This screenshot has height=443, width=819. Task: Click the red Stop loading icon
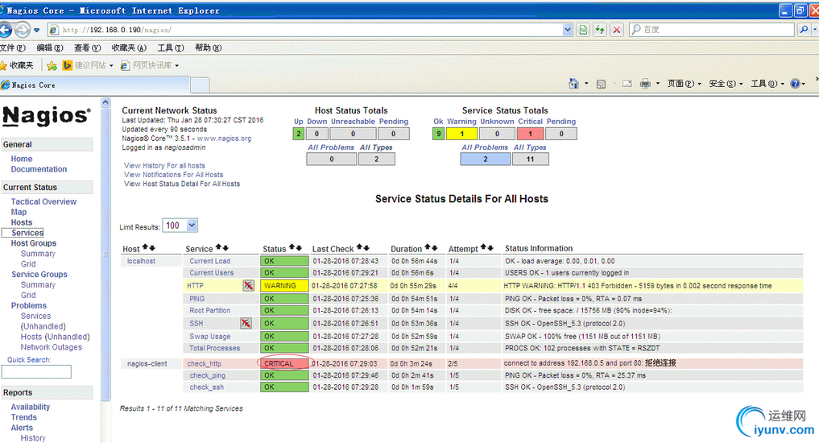coord(616,30)
